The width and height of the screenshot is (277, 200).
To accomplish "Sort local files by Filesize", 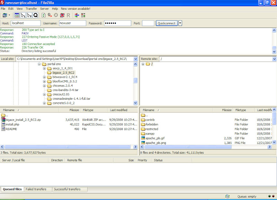I will 70,110.
